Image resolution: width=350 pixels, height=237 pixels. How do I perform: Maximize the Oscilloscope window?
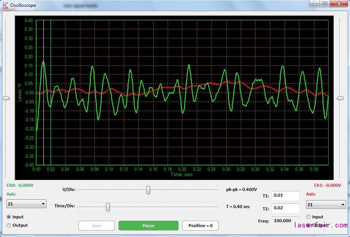tap(324, 4)
